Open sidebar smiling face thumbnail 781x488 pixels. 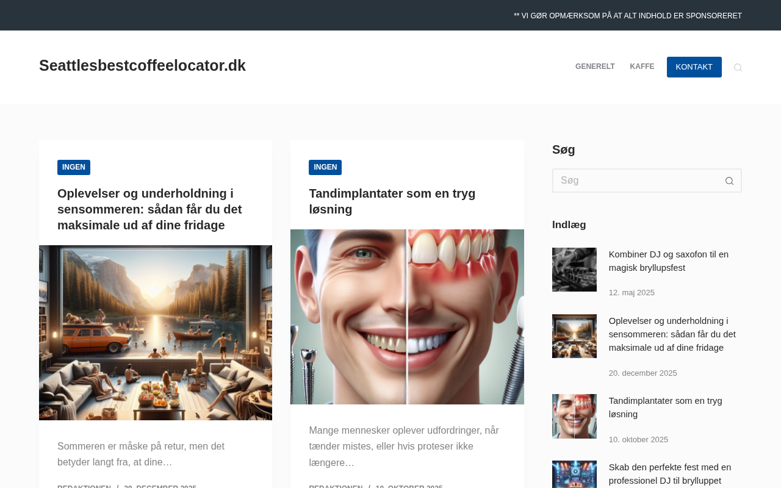pos(574,416)
